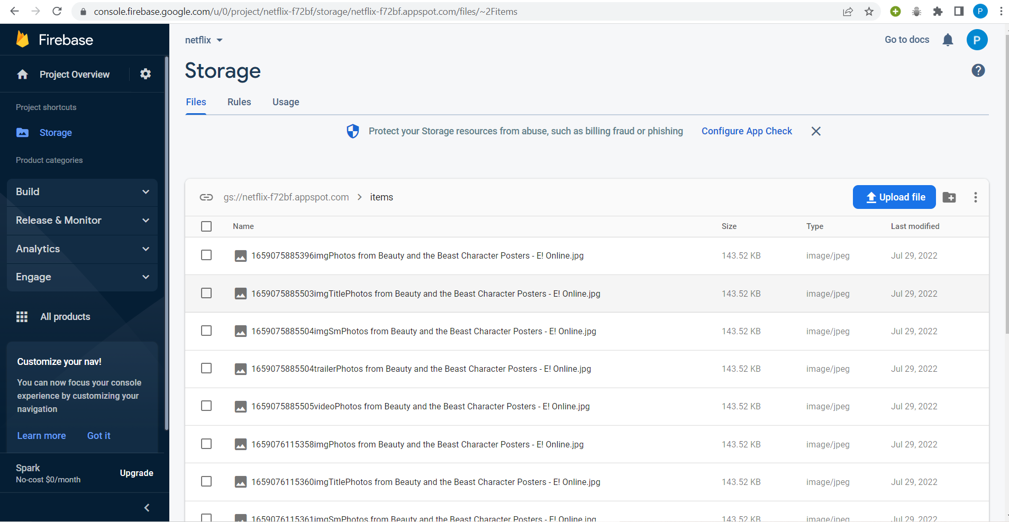Image resolution: width=1009 pixels, height=522 pixels.
Task: Open notifications bell icon
Action: point(948,40)
